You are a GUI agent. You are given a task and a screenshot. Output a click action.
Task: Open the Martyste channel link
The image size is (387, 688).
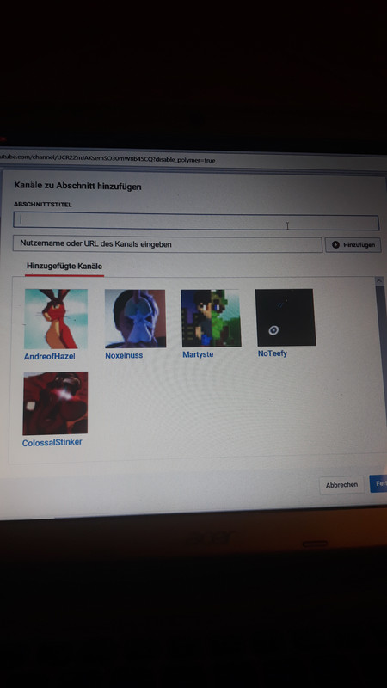(198, 354)
